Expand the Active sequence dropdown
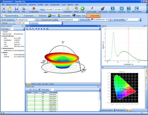This screenshot has height=115, width=148. tap(35, 20)
